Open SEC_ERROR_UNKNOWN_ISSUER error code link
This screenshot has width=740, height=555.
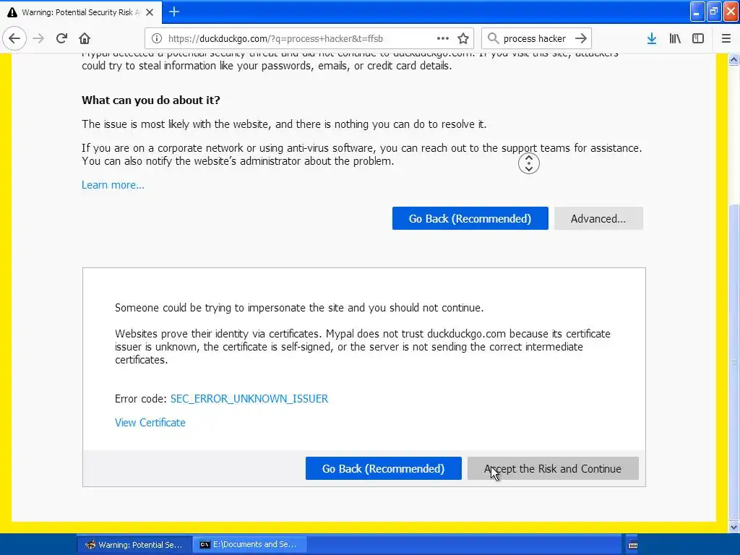[249, 399]
